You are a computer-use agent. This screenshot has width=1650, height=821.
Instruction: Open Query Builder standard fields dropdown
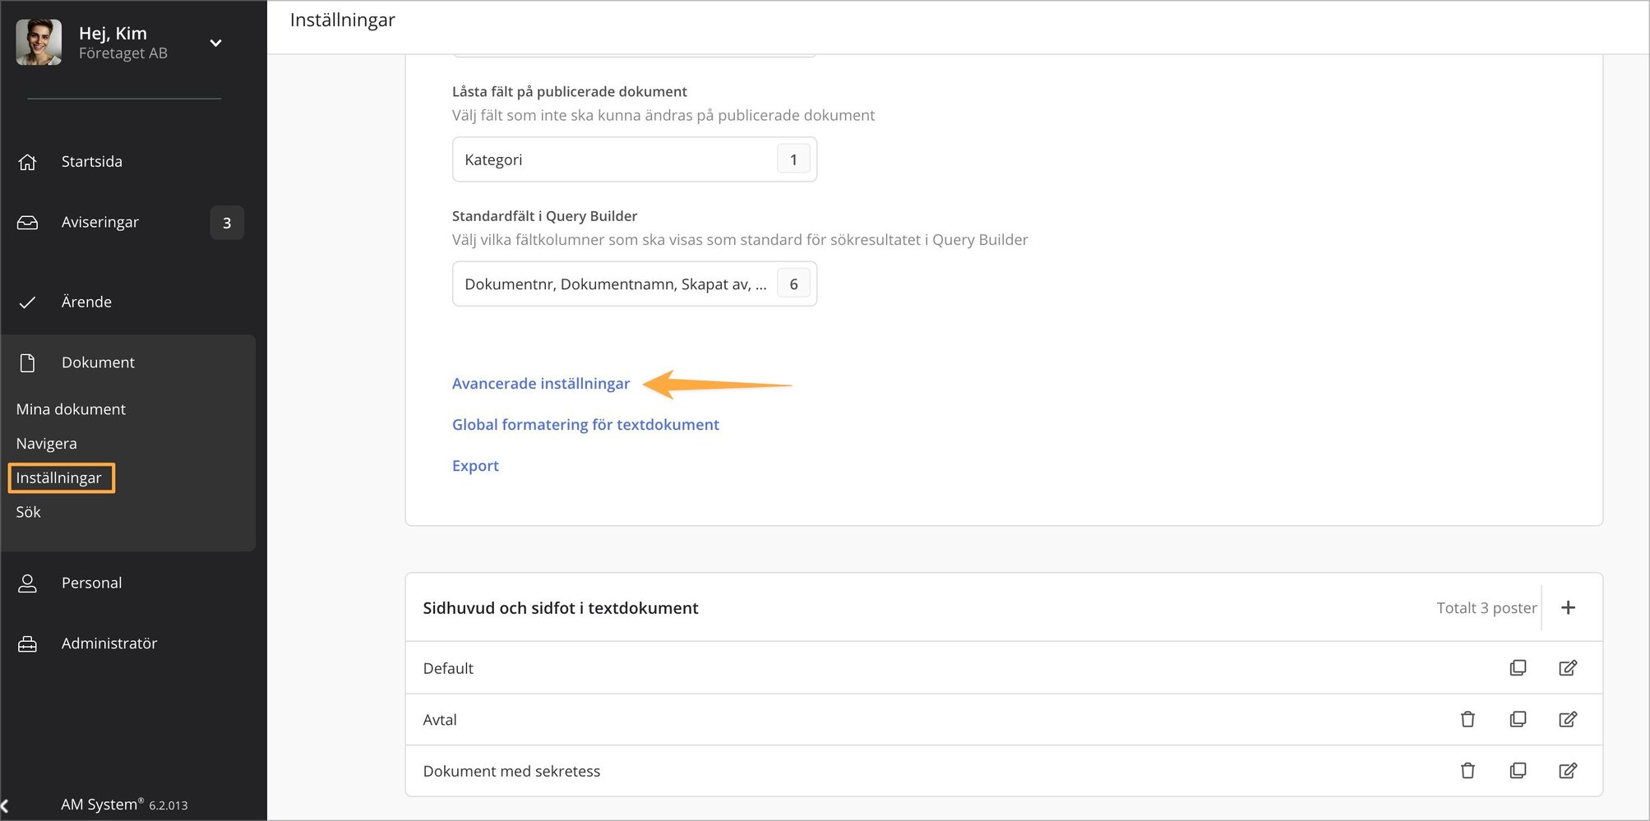tap(634, 284)
